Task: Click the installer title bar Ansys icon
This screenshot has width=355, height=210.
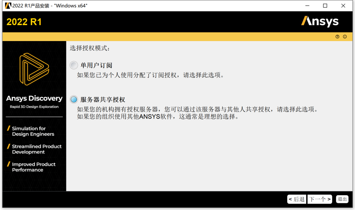Action: (x=8, y=6)
